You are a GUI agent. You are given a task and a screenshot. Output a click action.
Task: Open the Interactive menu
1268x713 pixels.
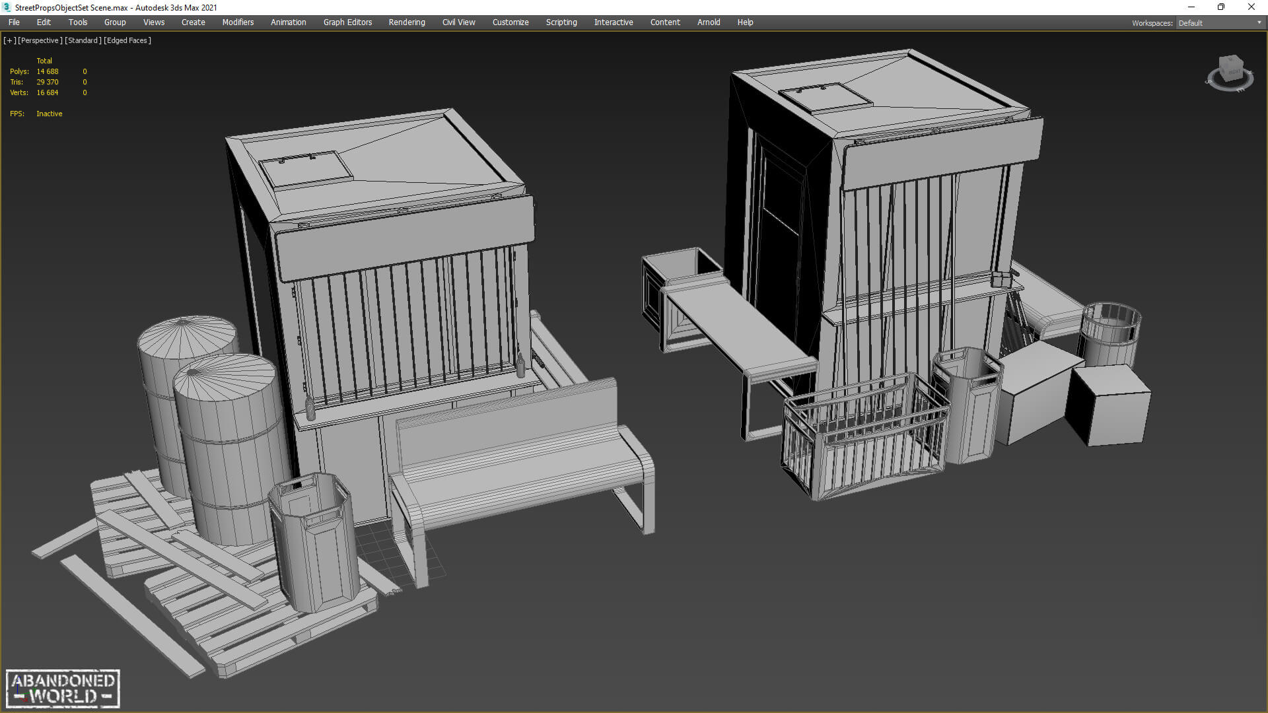click(x=614, y=22)
